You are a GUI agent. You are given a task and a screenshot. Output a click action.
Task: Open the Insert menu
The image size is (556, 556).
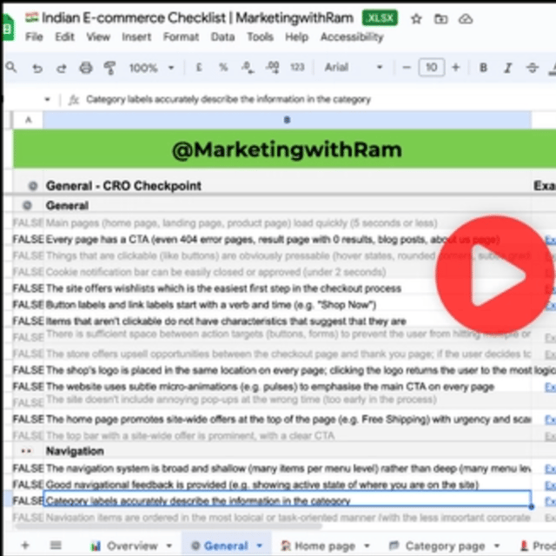coord(136,36)
